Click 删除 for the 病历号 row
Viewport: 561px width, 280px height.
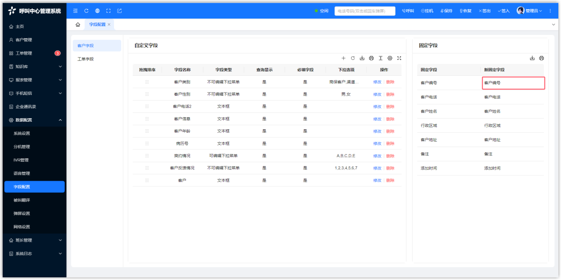(x=390, y=144)
